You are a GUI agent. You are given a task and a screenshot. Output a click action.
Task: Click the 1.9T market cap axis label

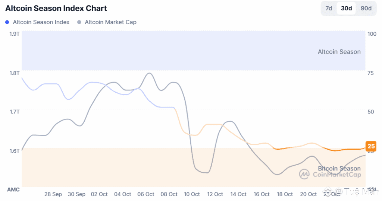14,34
